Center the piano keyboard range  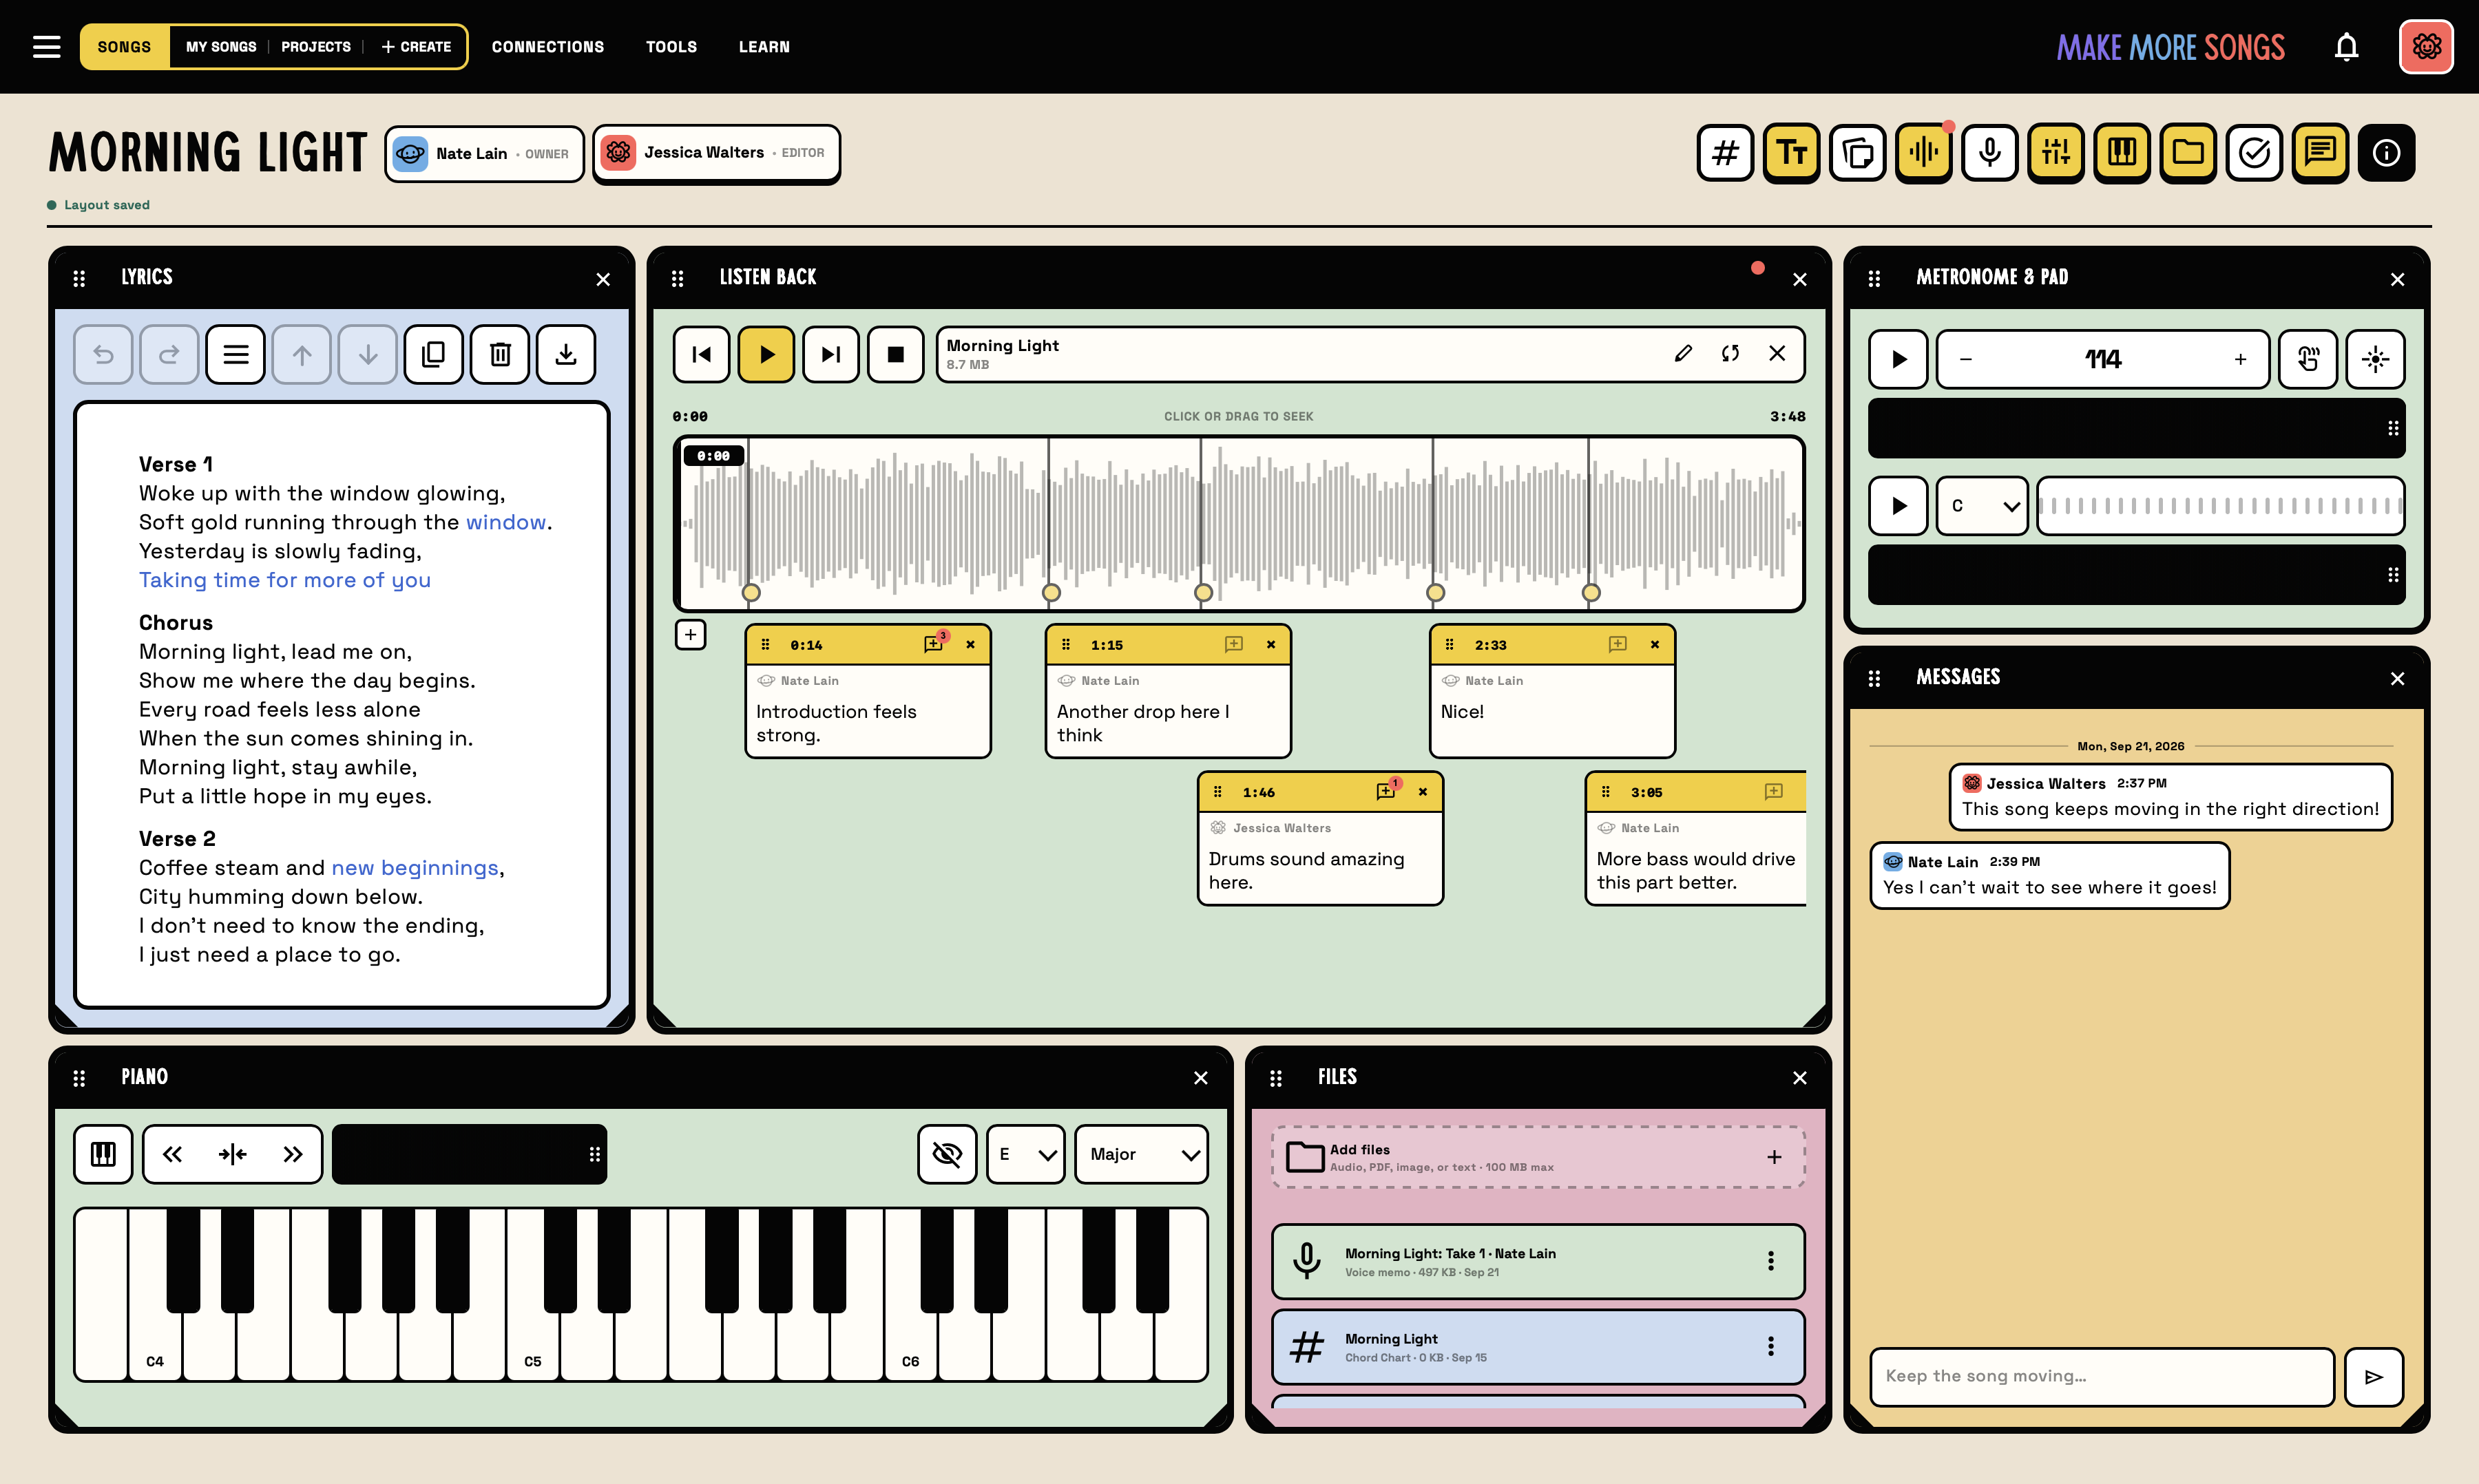(232, 1154)
